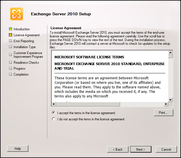
Task: Click the Readiness Checks step label
Action: click(x=26, y=63)
